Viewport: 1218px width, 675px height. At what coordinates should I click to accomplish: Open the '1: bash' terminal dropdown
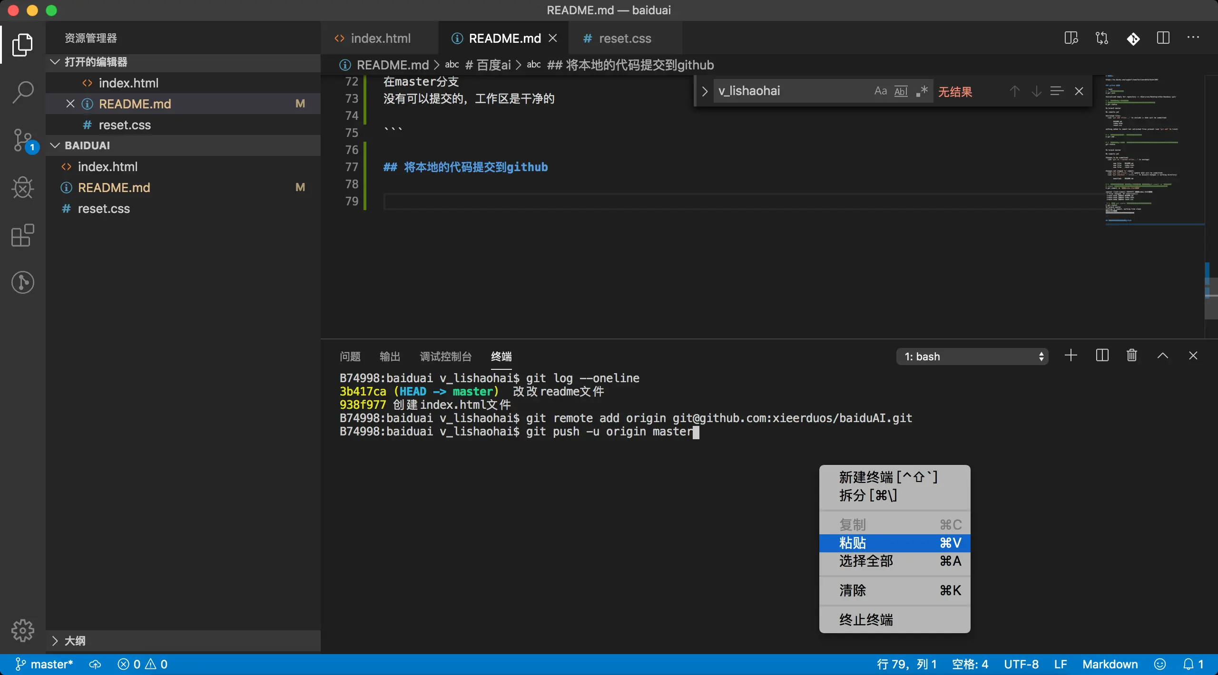pyautogui.click(x=972, y=357)
